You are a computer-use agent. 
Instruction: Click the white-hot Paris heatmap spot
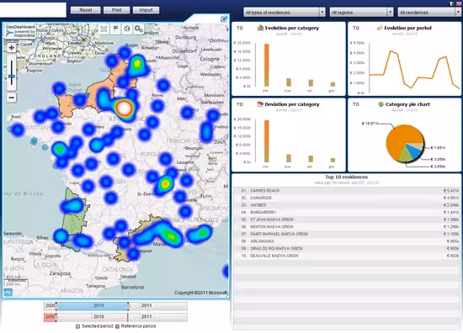point(124,108)
